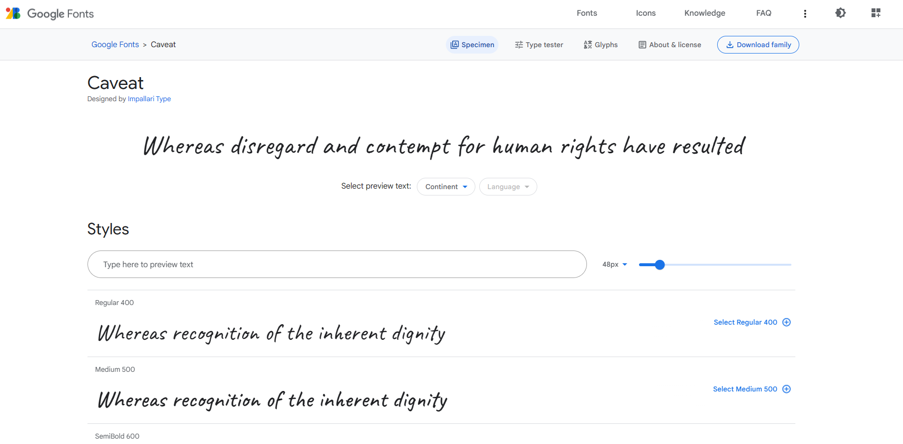The image size is (903, 444).
Task: Toggle the dark theme brightness icon
Action: pos(841,13)
